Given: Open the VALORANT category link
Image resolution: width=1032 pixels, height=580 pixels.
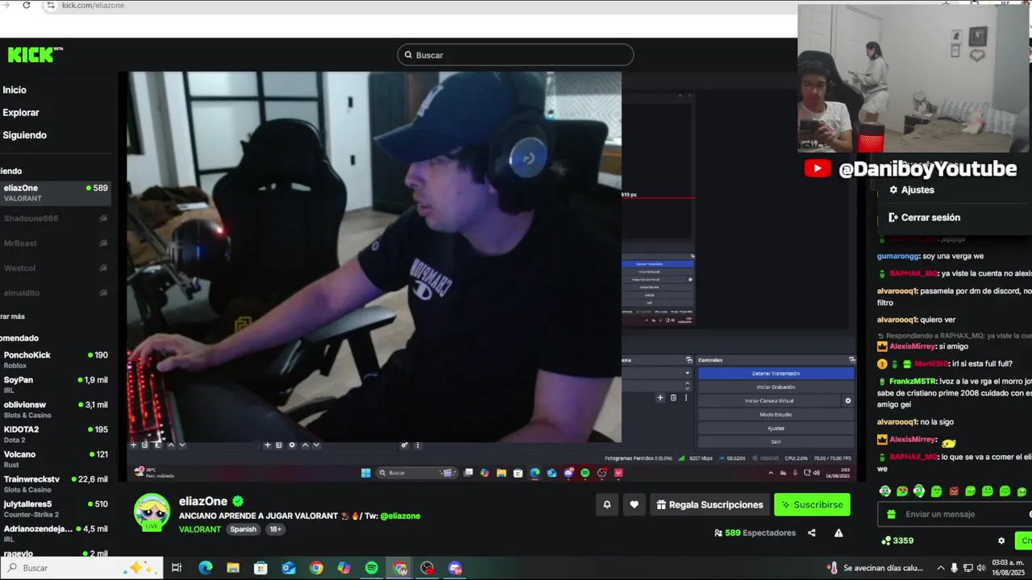Looking at the screenshot, I should coord(200,529).
